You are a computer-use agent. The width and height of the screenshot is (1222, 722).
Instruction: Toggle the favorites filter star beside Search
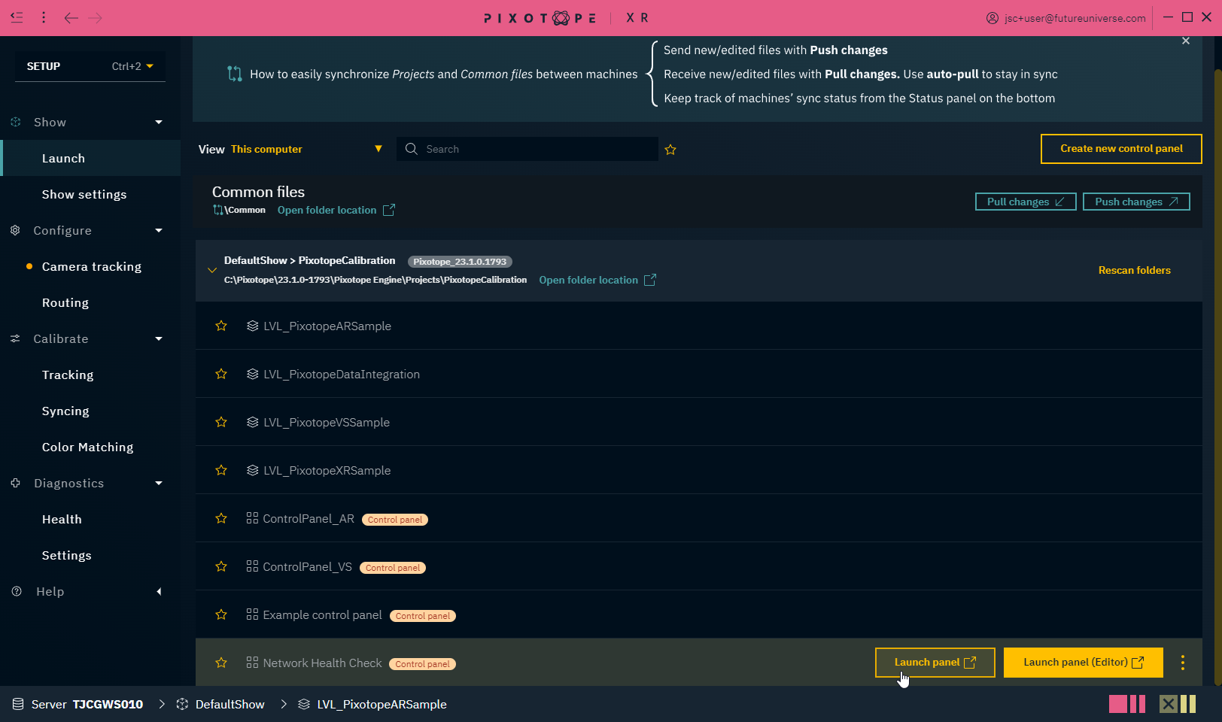point(670,150)
